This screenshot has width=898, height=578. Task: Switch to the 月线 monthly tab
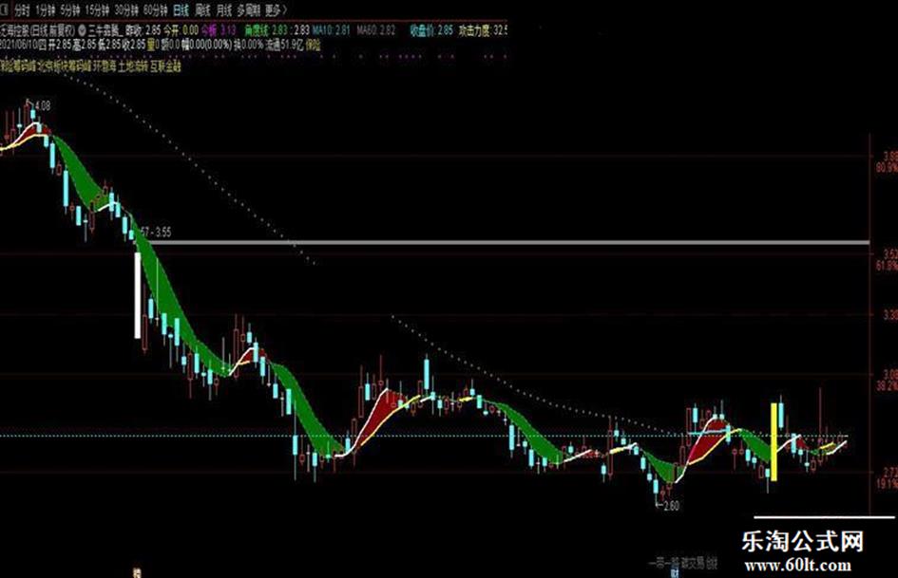click(224, 9)
